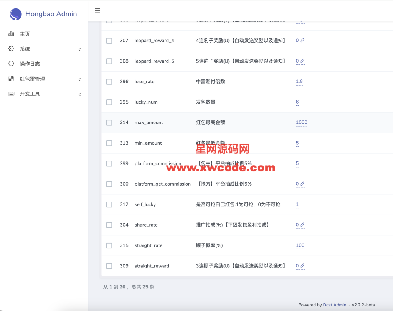Expand the 红包雷管理 submenu arrow
The width and height of the screenshot is (393, 311).
pos(79,79)
